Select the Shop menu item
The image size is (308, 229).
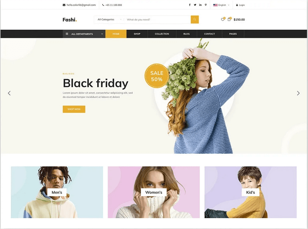(x=137, y=34)
